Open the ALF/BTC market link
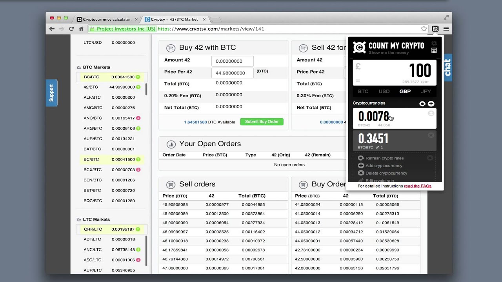The image size is (502, 282). (x=92, y=98)
